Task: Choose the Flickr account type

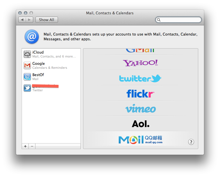Action: point(140,93)
